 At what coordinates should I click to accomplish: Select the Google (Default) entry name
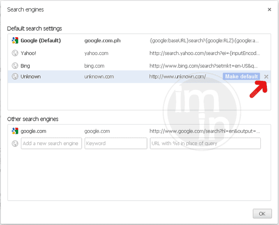(x=41, y=40)
